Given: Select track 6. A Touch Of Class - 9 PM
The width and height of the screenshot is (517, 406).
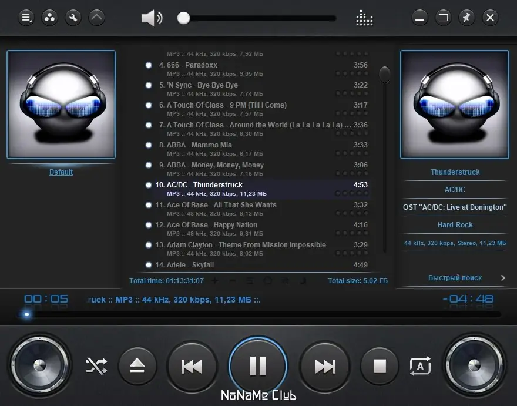Looking at the screenshot, I should (257, 109).
